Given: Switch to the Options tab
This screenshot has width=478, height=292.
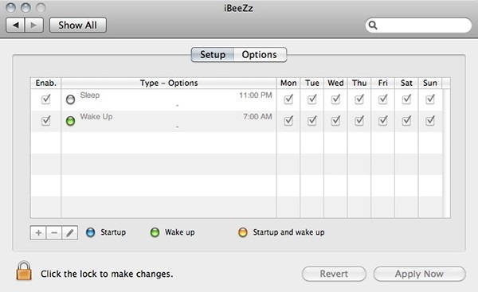Looking at the screenshot, I should coord(260,55).
